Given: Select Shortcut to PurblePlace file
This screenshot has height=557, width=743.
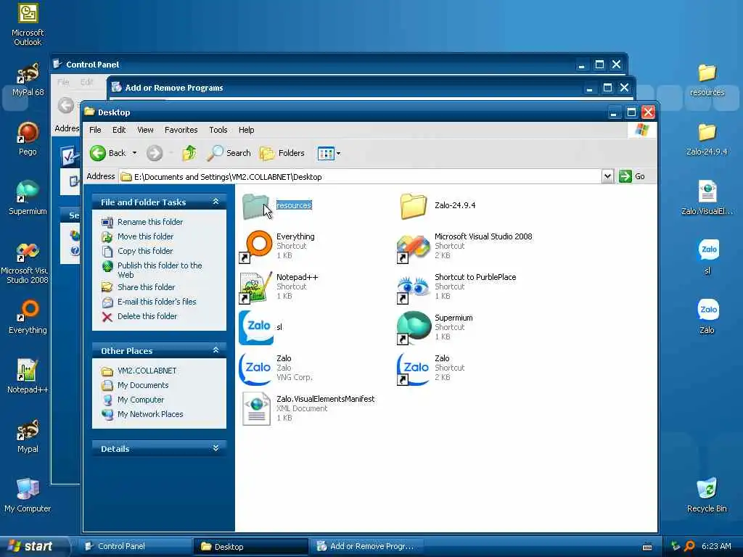Looking at the screenshot, I should (457, 286).
